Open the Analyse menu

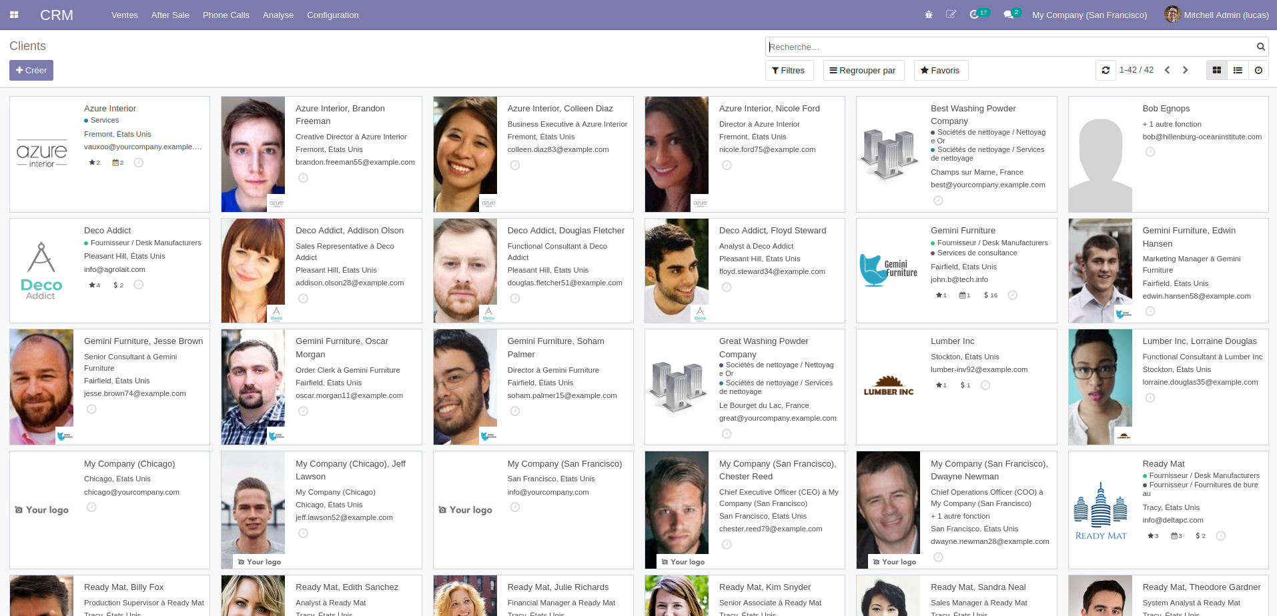tap(278, 15)
